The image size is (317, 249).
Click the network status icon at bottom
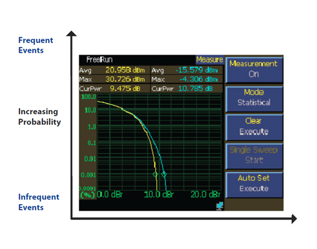coord(219,205)
